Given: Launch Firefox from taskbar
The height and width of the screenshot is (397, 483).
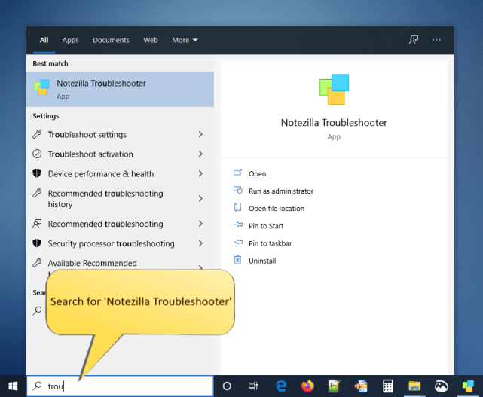Looking at the screenshot, I should [307, 386].
